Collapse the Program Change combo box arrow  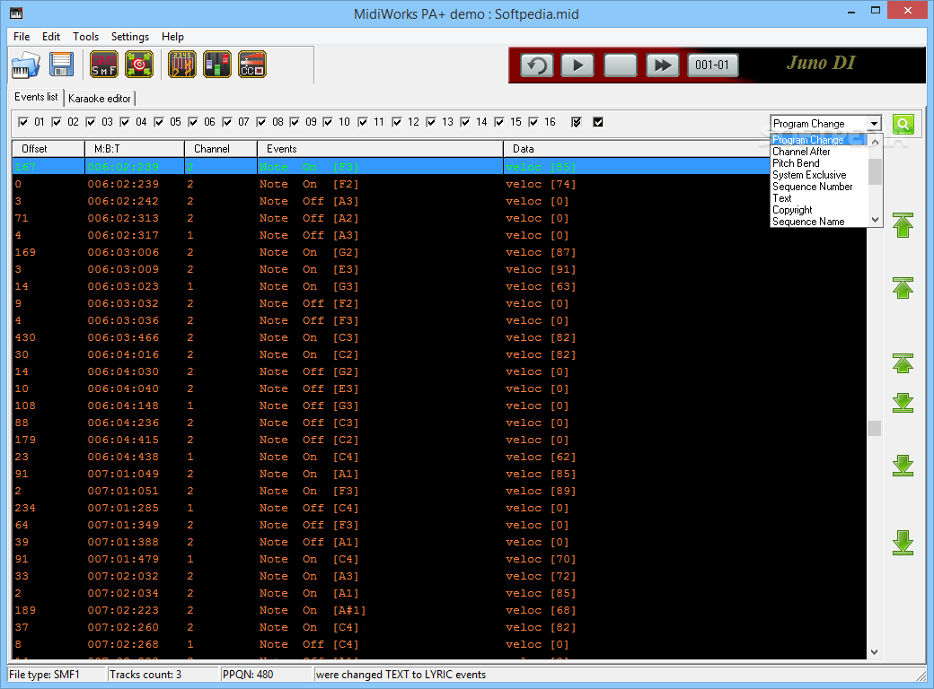(x=874, y=124)
